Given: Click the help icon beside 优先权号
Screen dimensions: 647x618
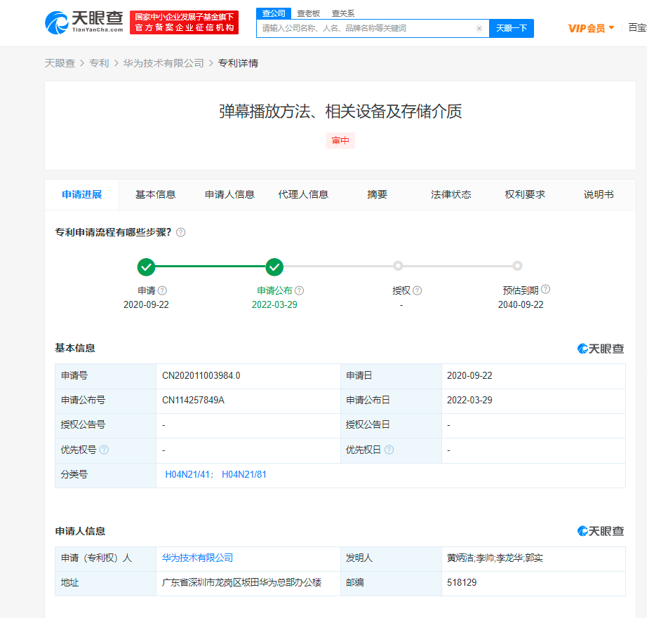Looking at the screenshot, I should coord(104,450).
